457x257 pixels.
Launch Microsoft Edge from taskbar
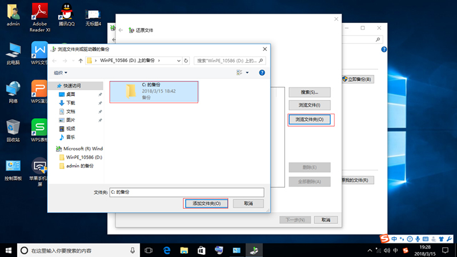click(167, 250)
